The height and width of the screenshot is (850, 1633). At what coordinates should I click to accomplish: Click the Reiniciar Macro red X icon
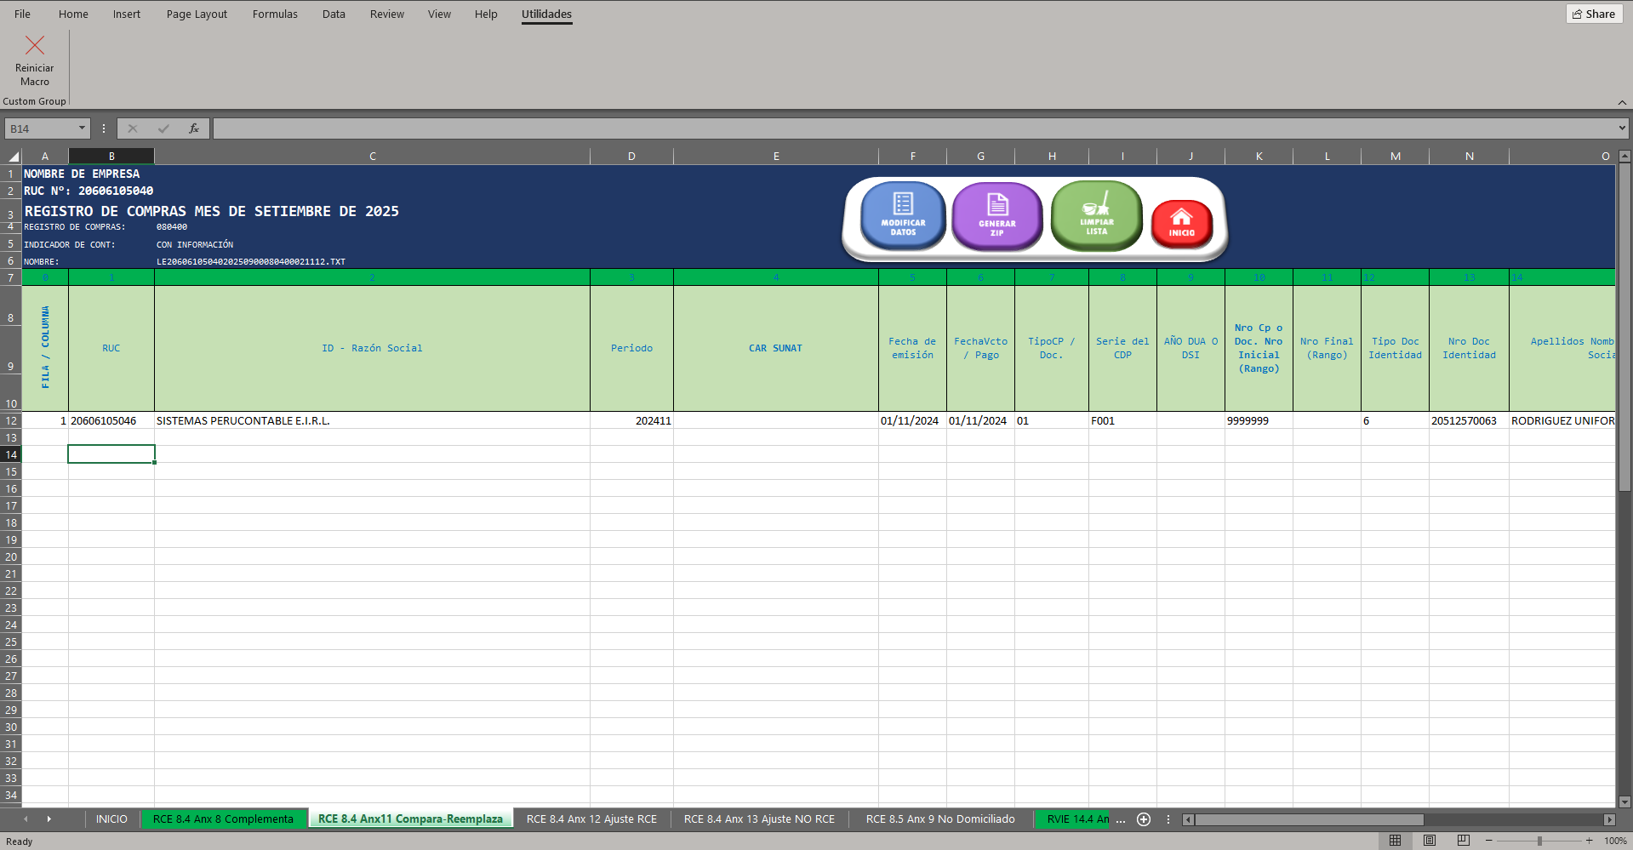[35, 45]
